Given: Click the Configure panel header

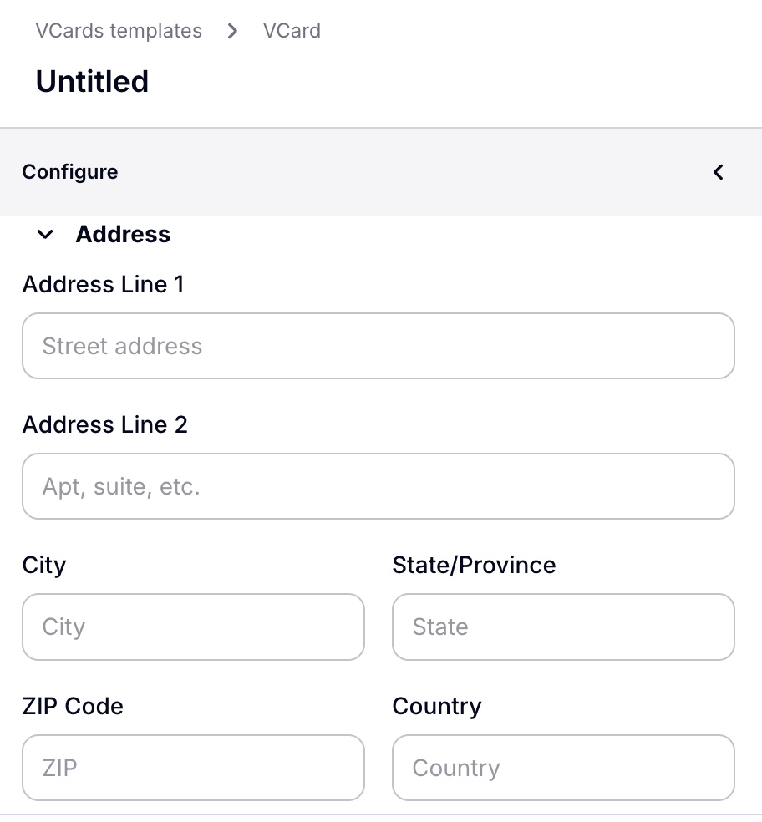Looking at the screenshot, I should coord(70,172).
